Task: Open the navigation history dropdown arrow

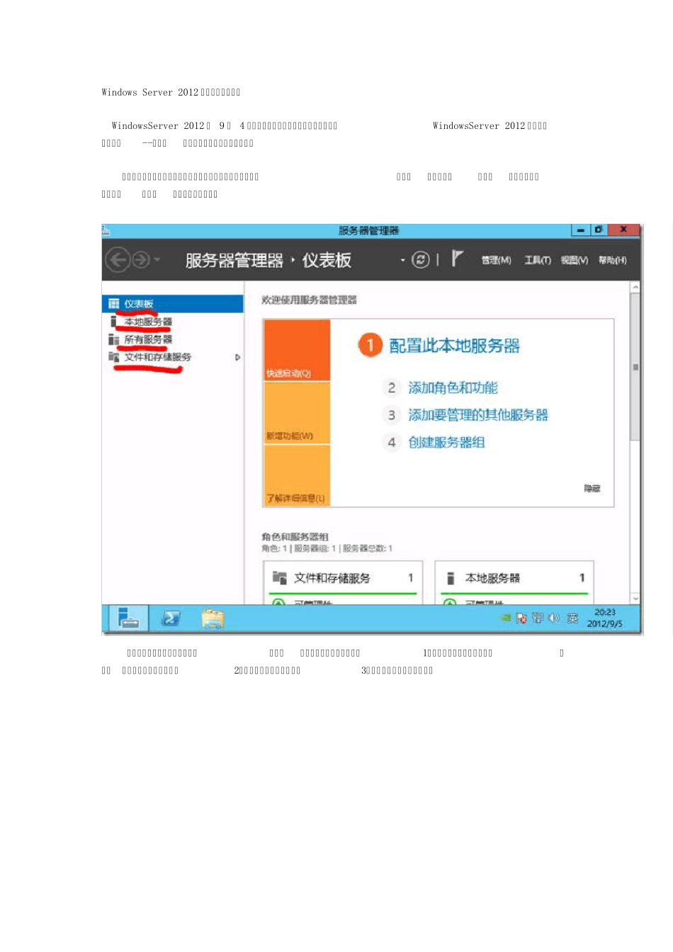Action: (x=157, y=261)
